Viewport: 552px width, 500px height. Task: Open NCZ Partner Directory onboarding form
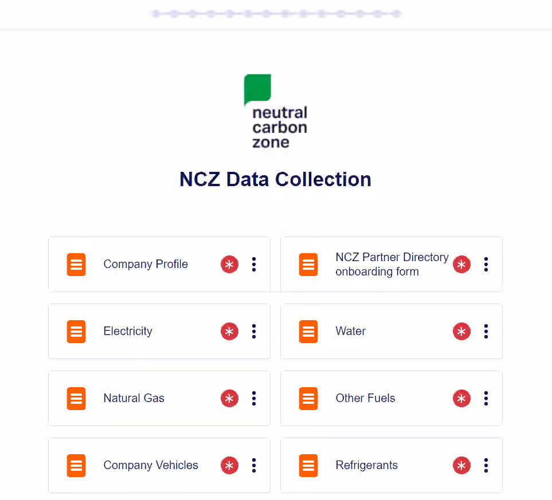click(x=392, y=264)
